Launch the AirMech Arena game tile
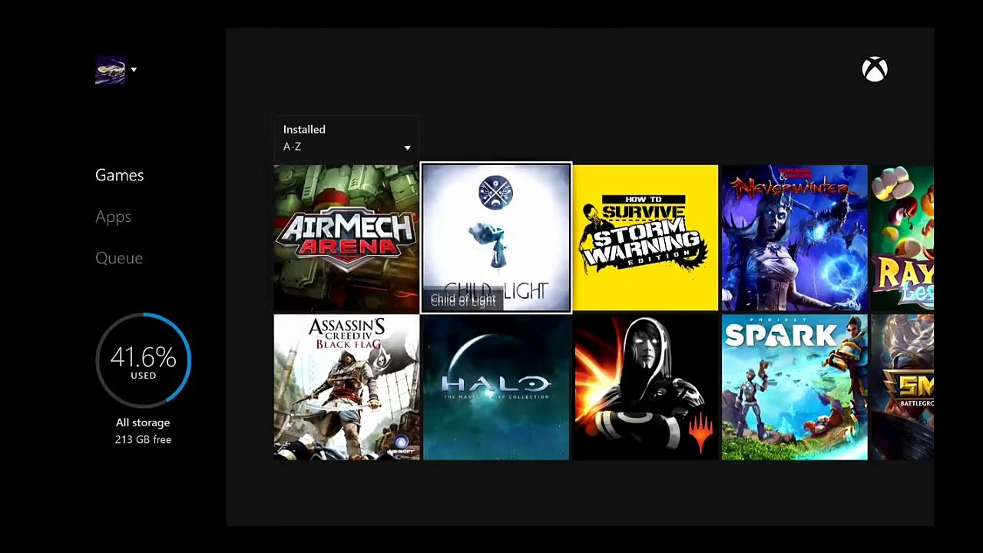Viewport: 983px width, 553px height. (x=346, y=237)
